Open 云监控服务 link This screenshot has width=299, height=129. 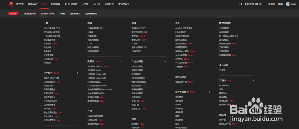click(224, 28)
